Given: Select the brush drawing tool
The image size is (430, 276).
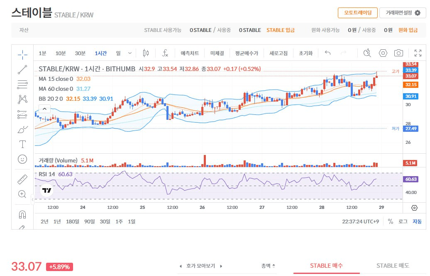Looking at the screenshot, I should click(22, 129).
